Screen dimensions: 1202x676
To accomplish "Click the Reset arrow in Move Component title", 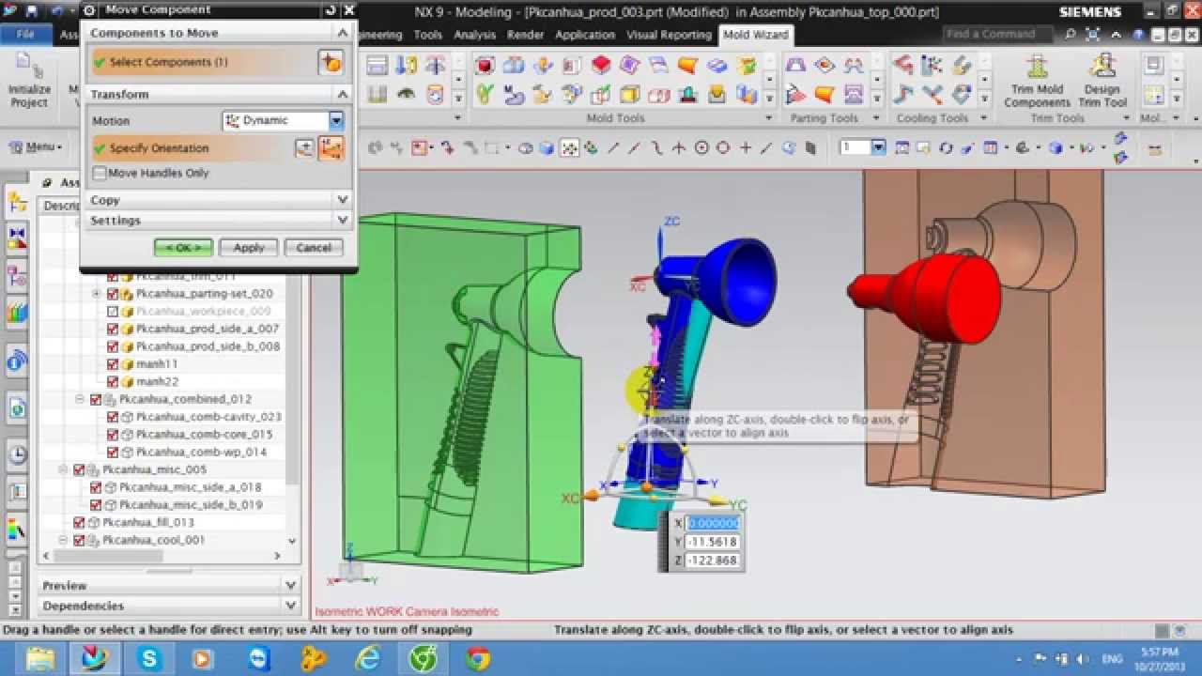I will point(331,10).
